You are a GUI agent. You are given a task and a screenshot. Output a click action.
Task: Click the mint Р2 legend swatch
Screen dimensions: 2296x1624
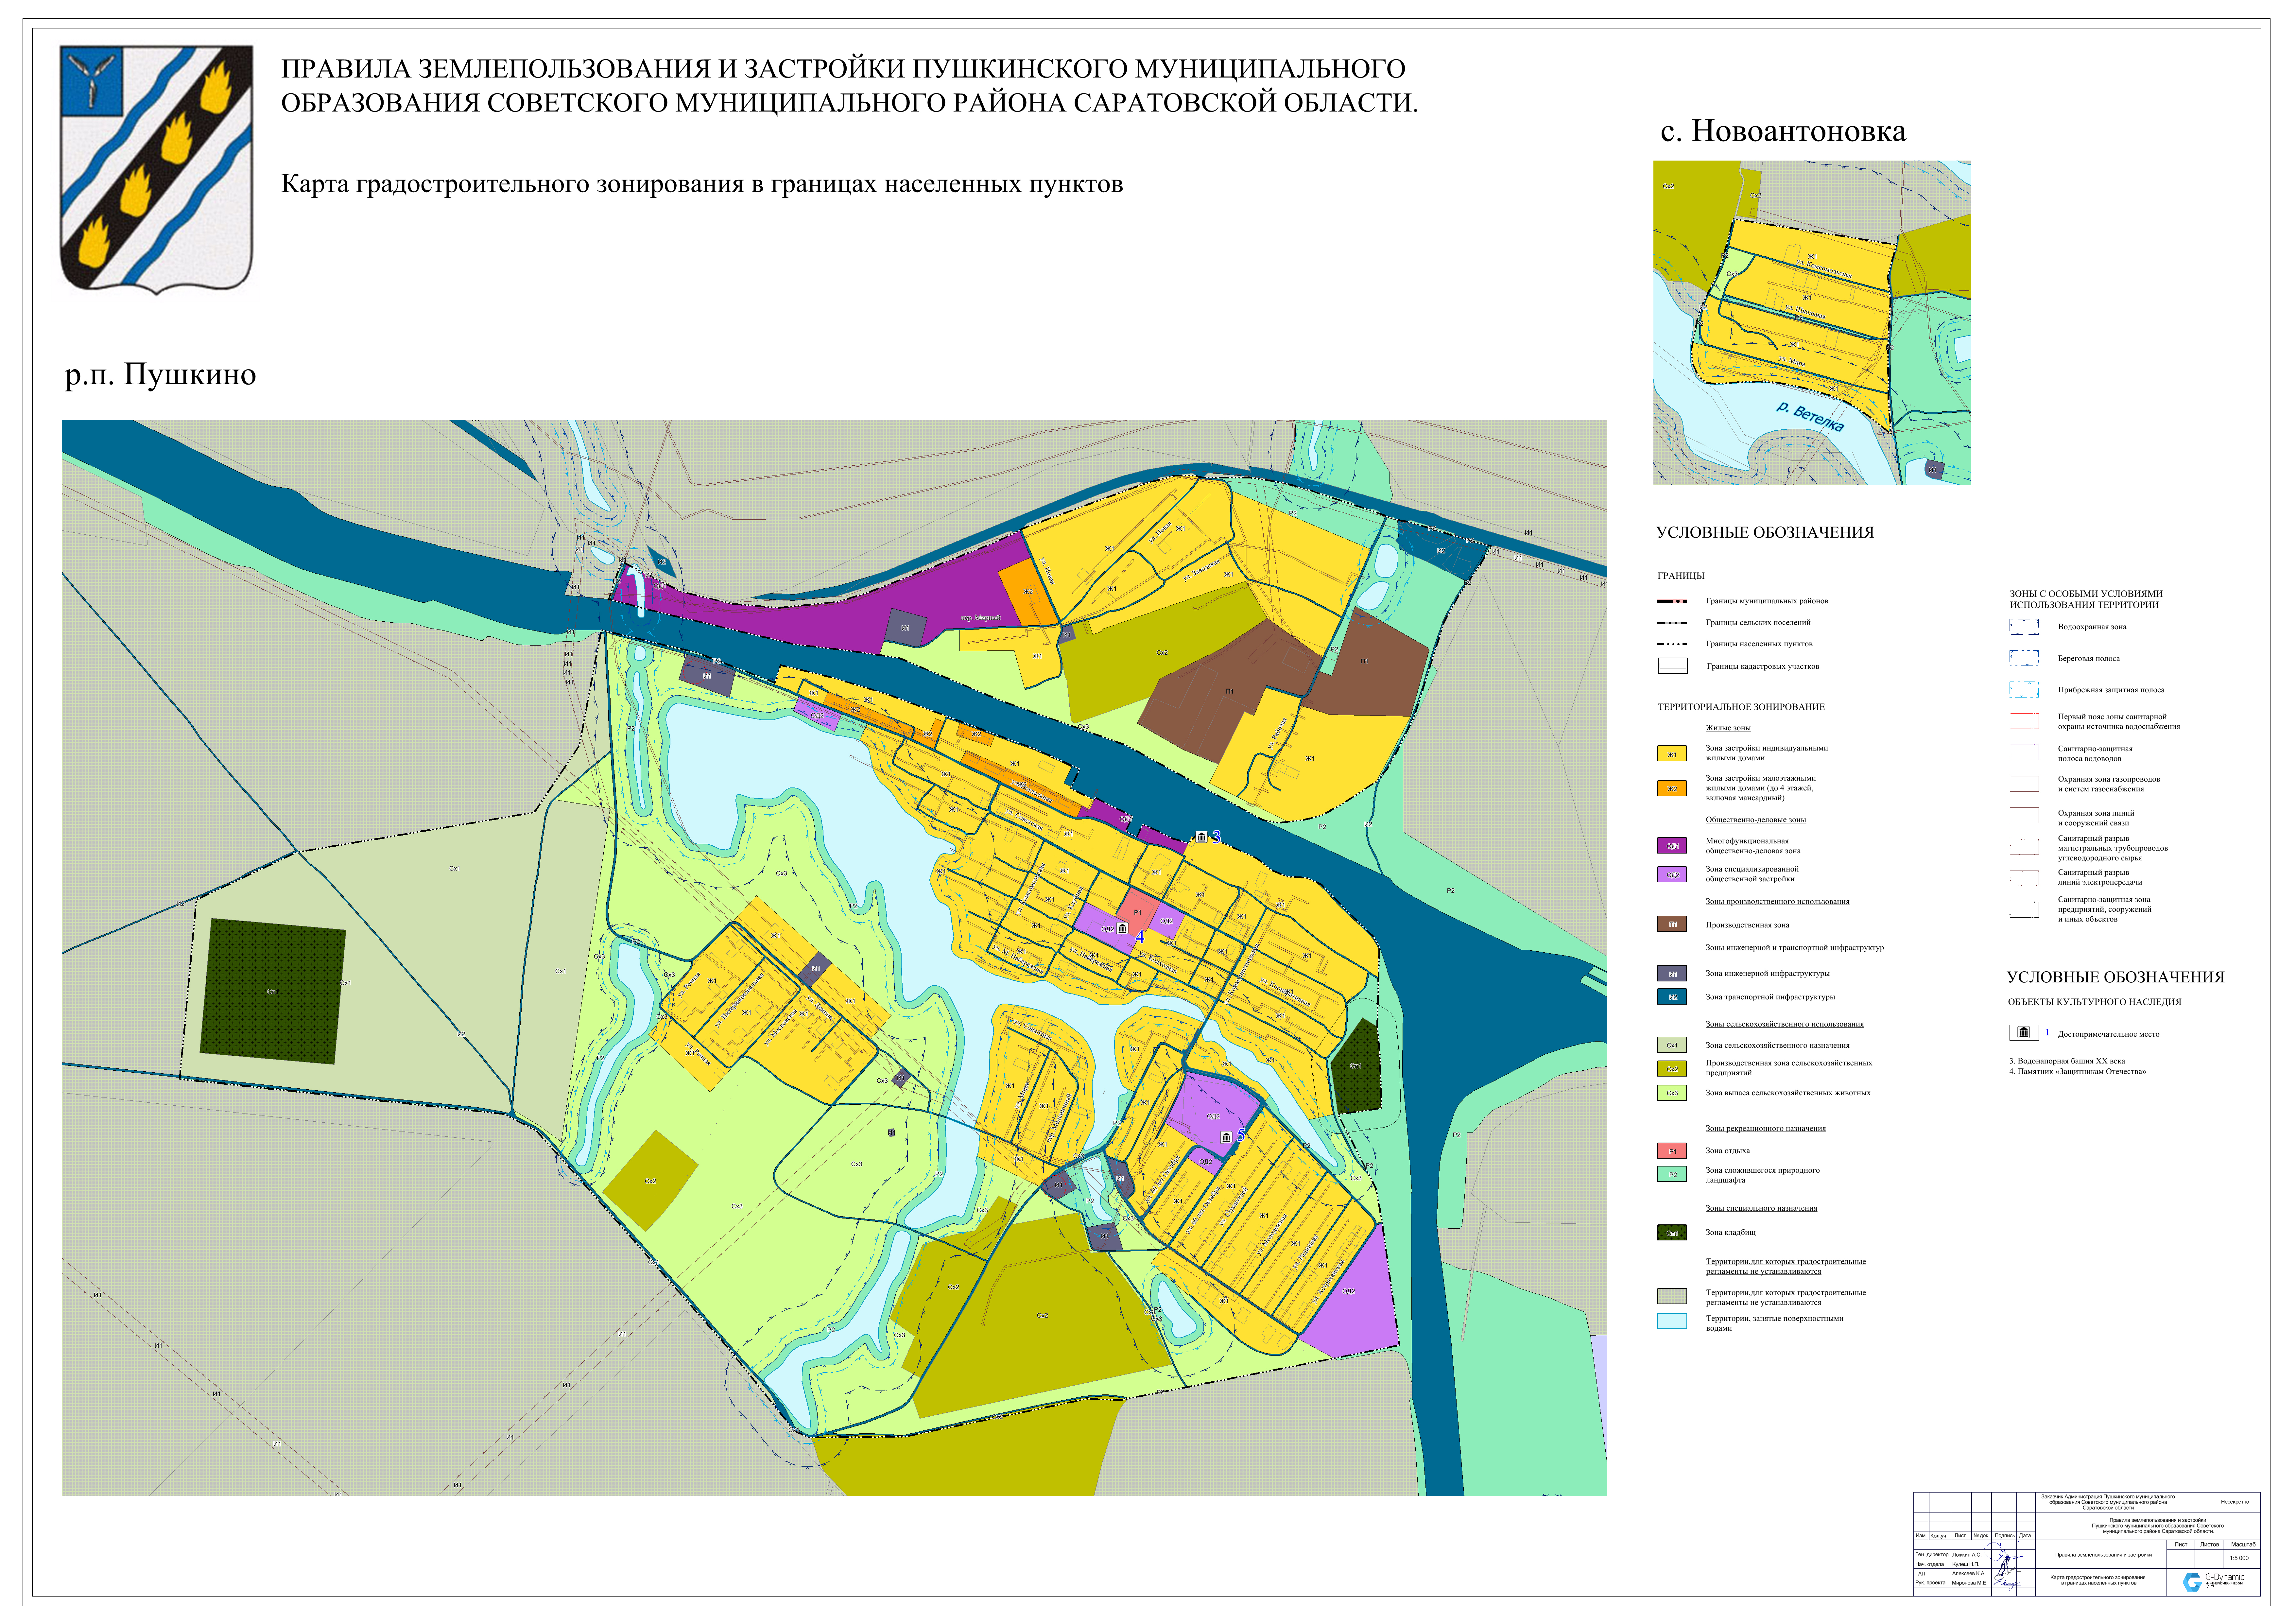(1672, 1174)
